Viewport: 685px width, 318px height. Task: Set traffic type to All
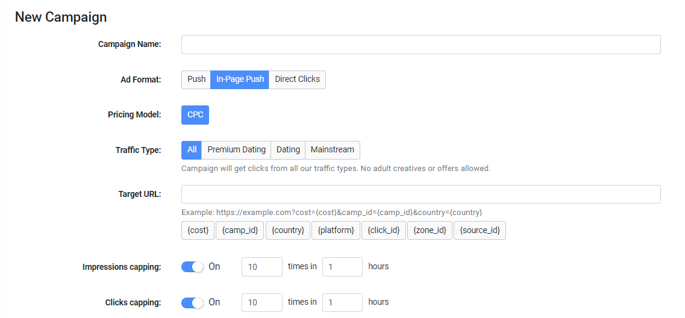point(192,150)
